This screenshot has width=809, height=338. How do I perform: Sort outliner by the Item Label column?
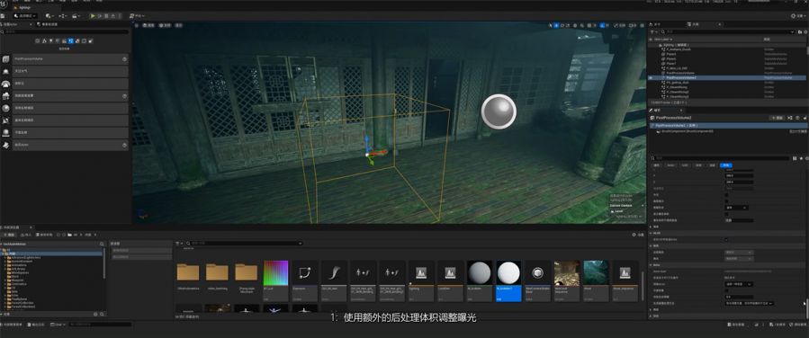click(662, 40)
